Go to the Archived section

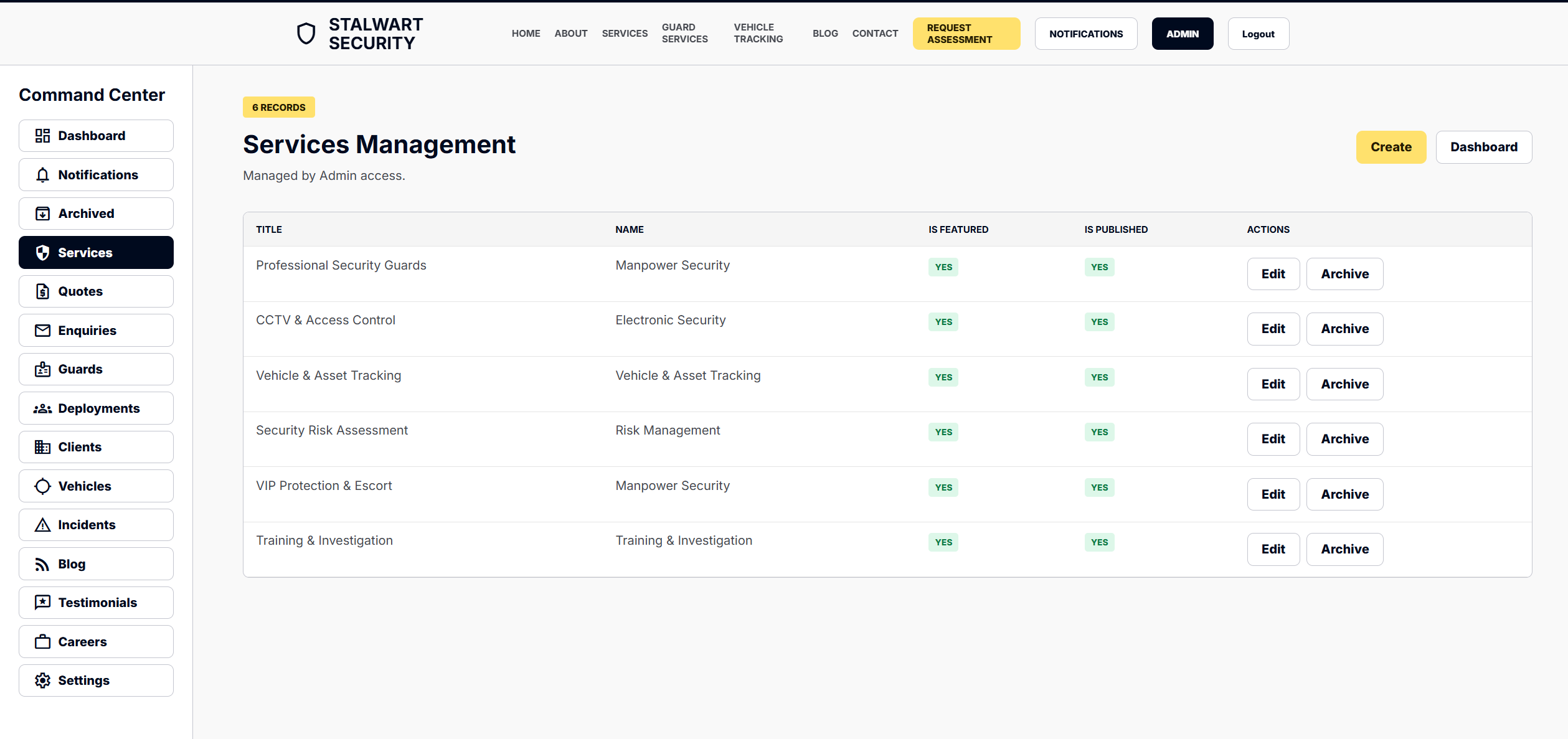(96, 214)
